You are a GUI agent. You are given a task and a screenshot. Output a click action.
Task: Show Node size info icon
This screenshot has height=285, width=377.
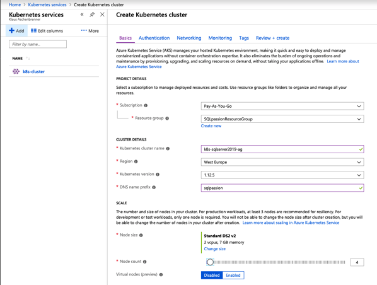pyautogui.click(x=141, y=235)
